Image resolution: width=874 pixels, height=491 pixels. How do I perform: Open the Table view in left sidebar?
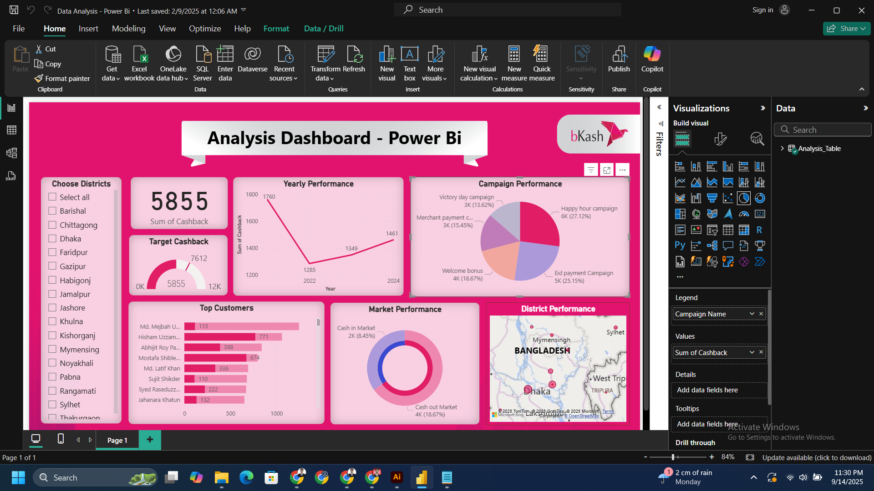point(11,130)
